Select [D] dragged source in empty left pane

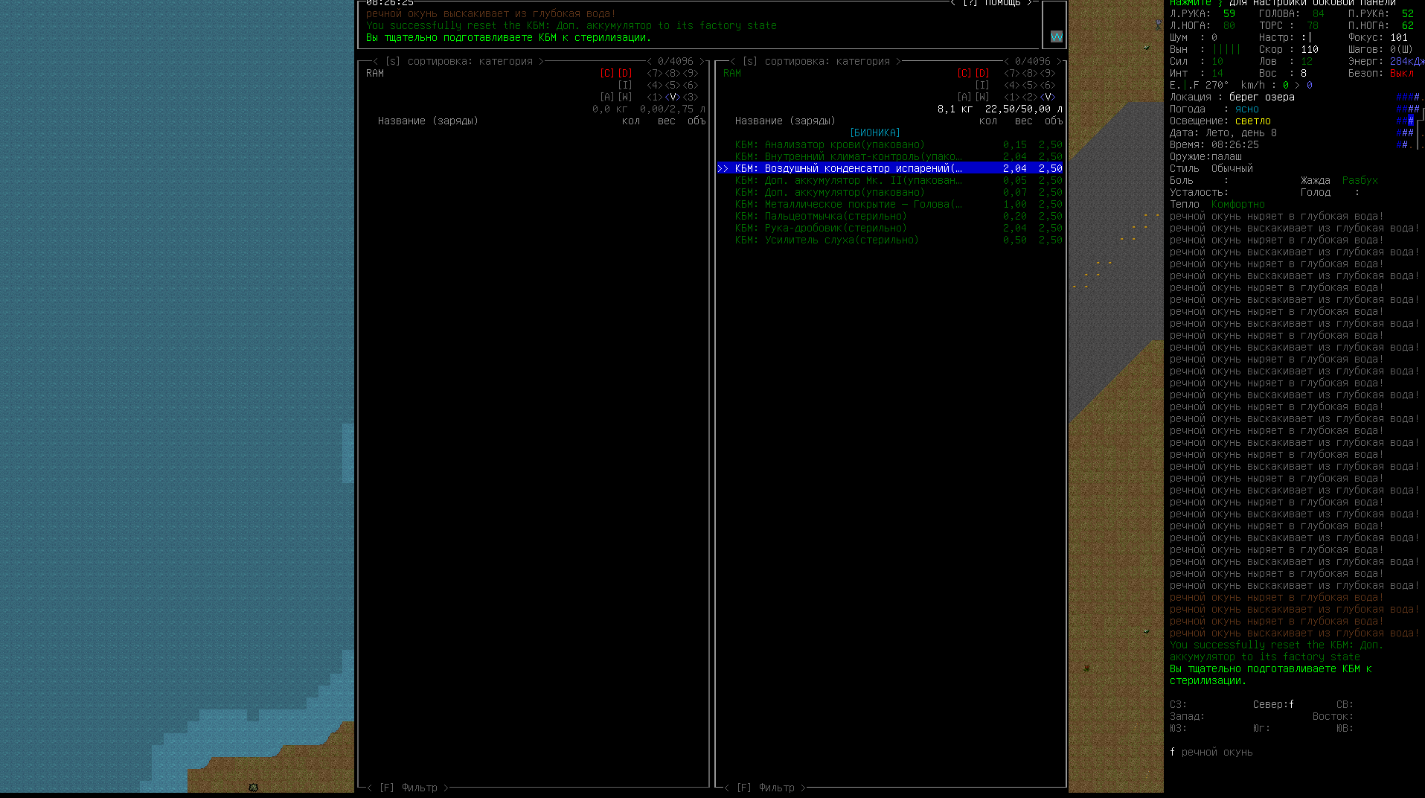pos(625,73)
